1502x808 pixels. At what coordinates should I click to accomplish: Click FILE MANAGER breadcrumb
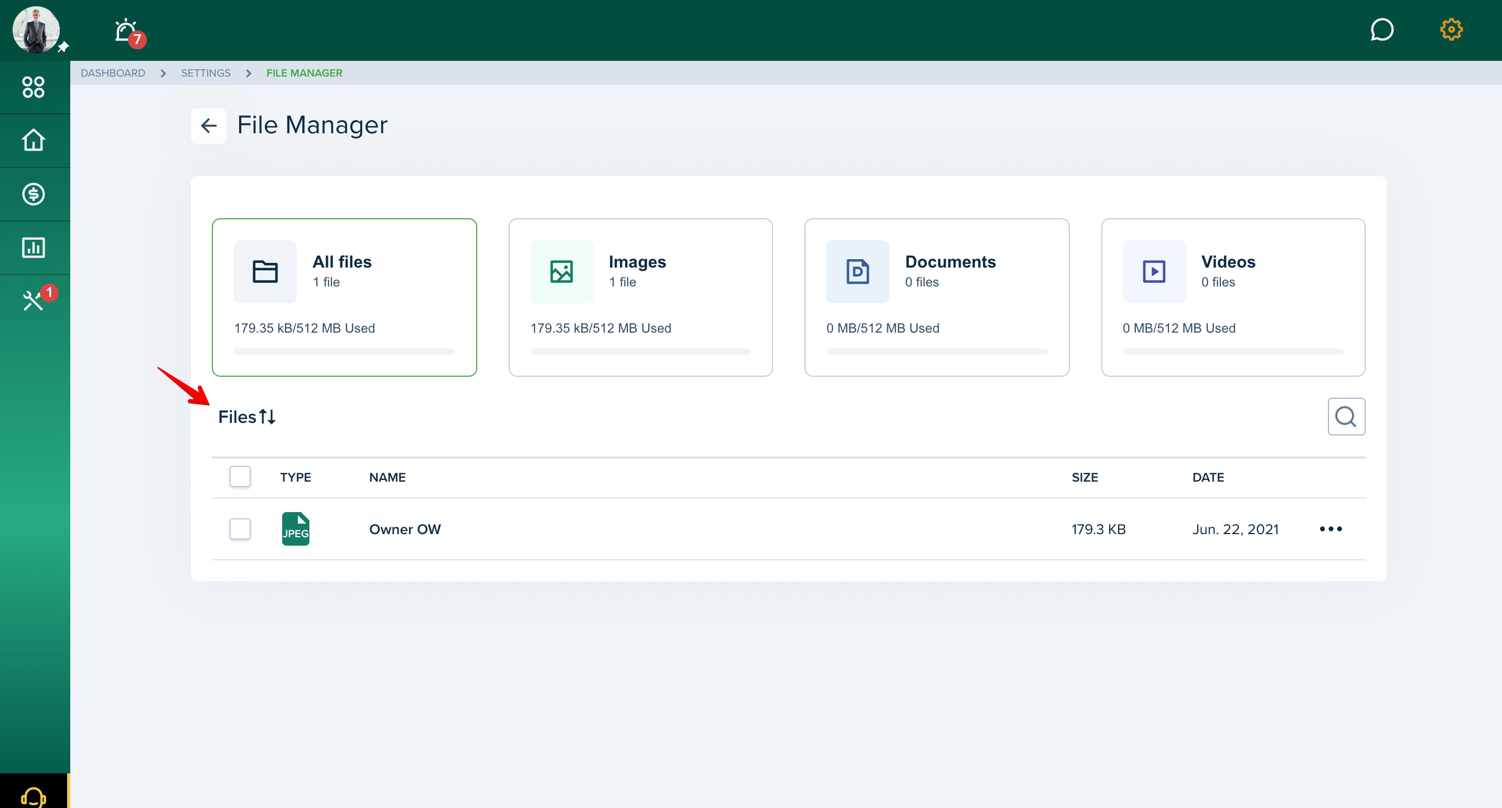(x=304, y=73)
